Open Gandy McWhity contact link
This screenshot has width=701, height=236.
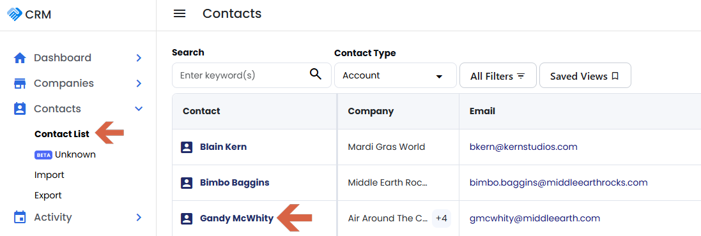[x=236, y=219]
